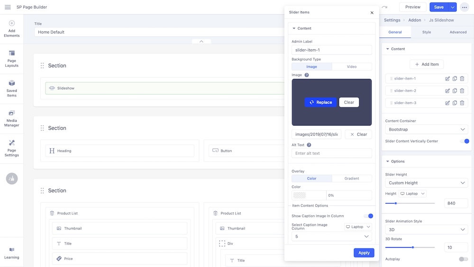Duplicate slider-item-2 with copy icon
Viewport: 474px width, 267px height.
[455, 91]
